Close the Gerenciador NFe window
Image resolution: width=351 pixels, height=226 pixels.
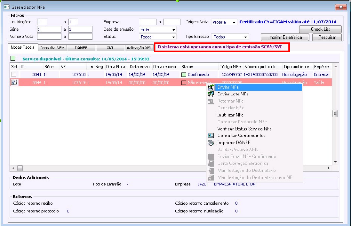[x=341, y=8]
